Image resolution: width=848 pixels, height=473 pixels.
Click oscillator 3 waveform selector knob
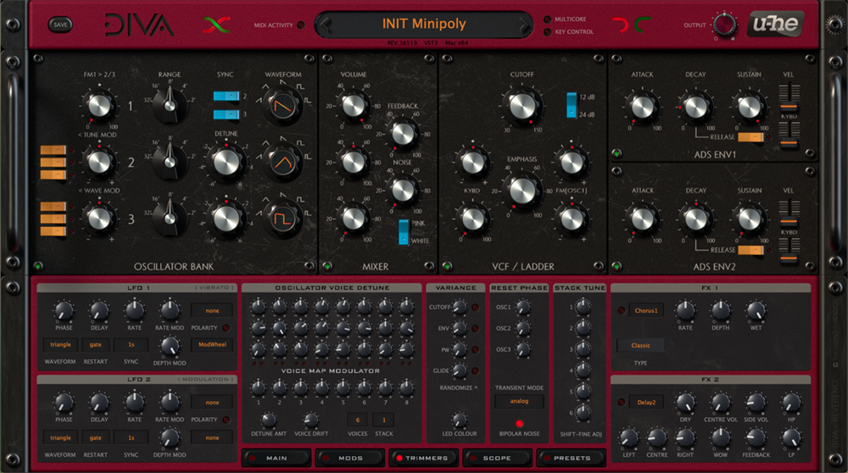pos(283,219)
